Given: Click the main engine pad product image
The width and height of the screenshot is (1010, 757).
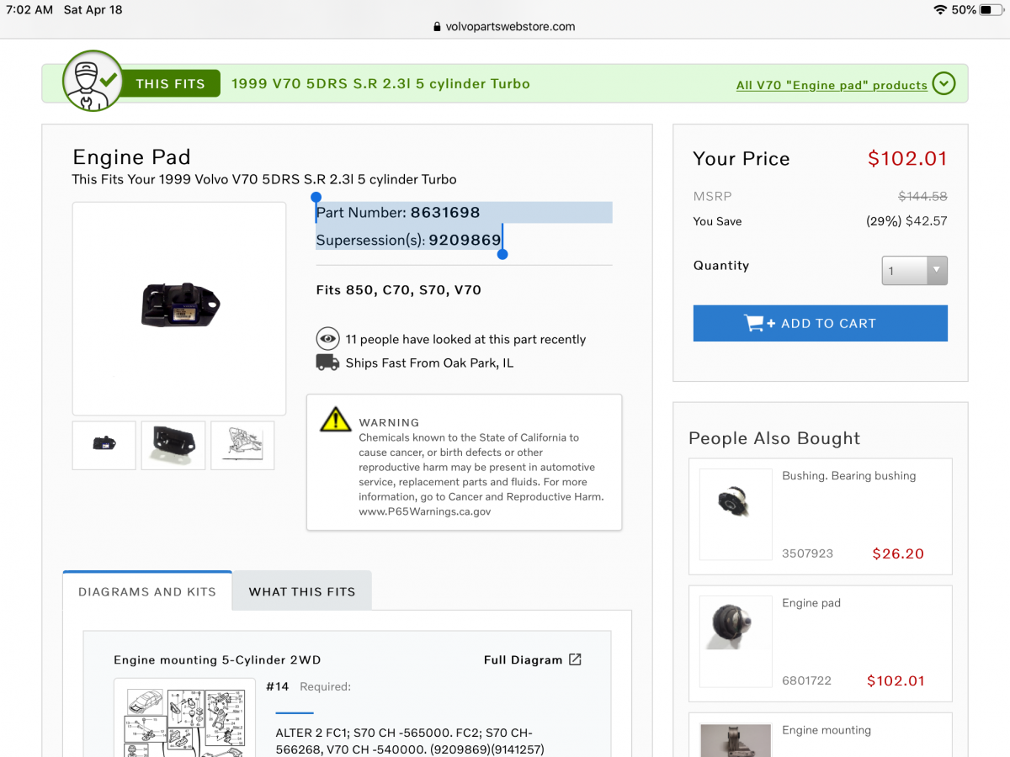Looking at the screenshot, I should click(179, 308).
